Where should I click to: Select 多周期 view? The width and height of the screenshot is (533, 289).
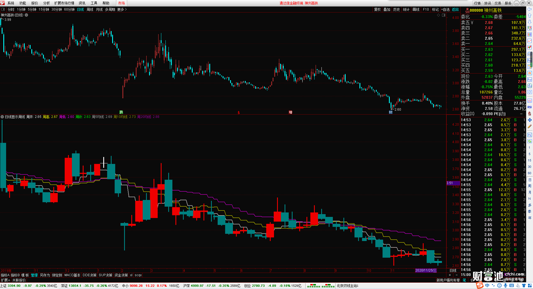[x=110, y=9]
